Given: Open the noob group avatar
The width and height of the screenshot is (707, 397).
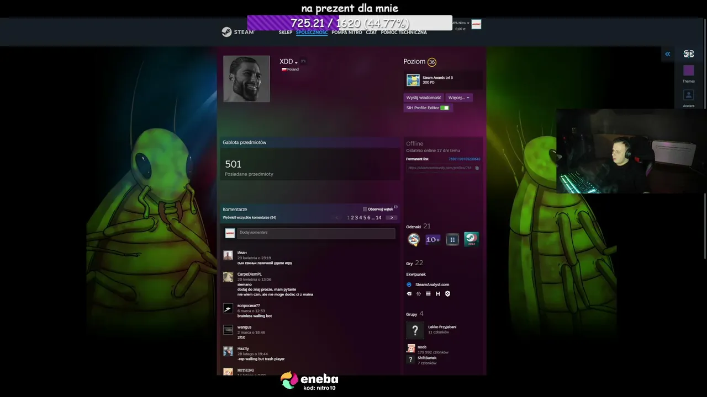Looking at the screenshot, I should tap(410, 348).
